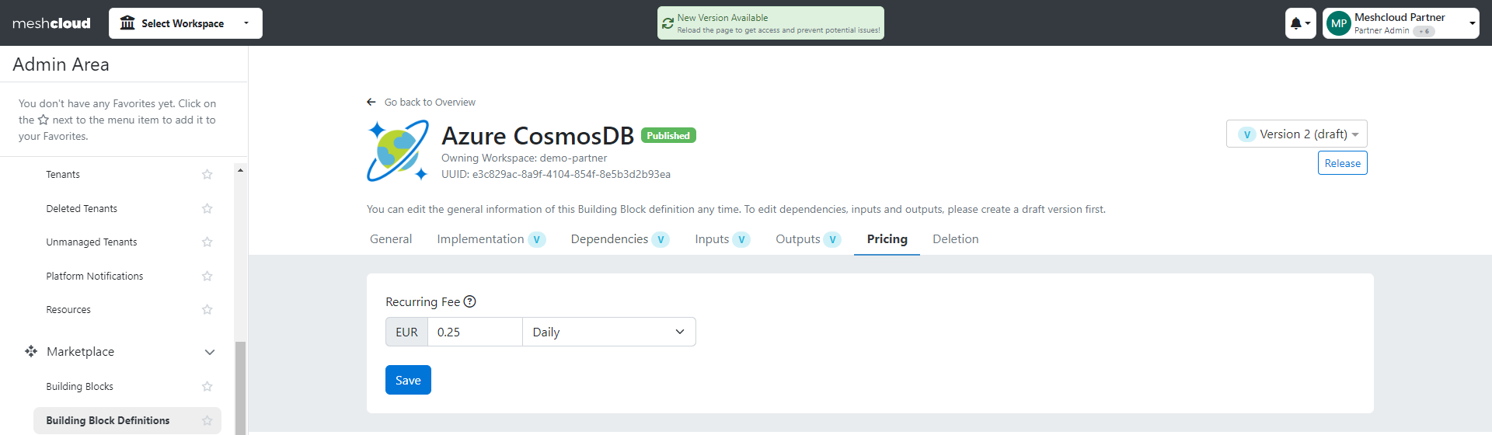Collapse the Marketplace section
Image resolution: width=1492 pixels, height=435 pixels.
tap(209, 352)
